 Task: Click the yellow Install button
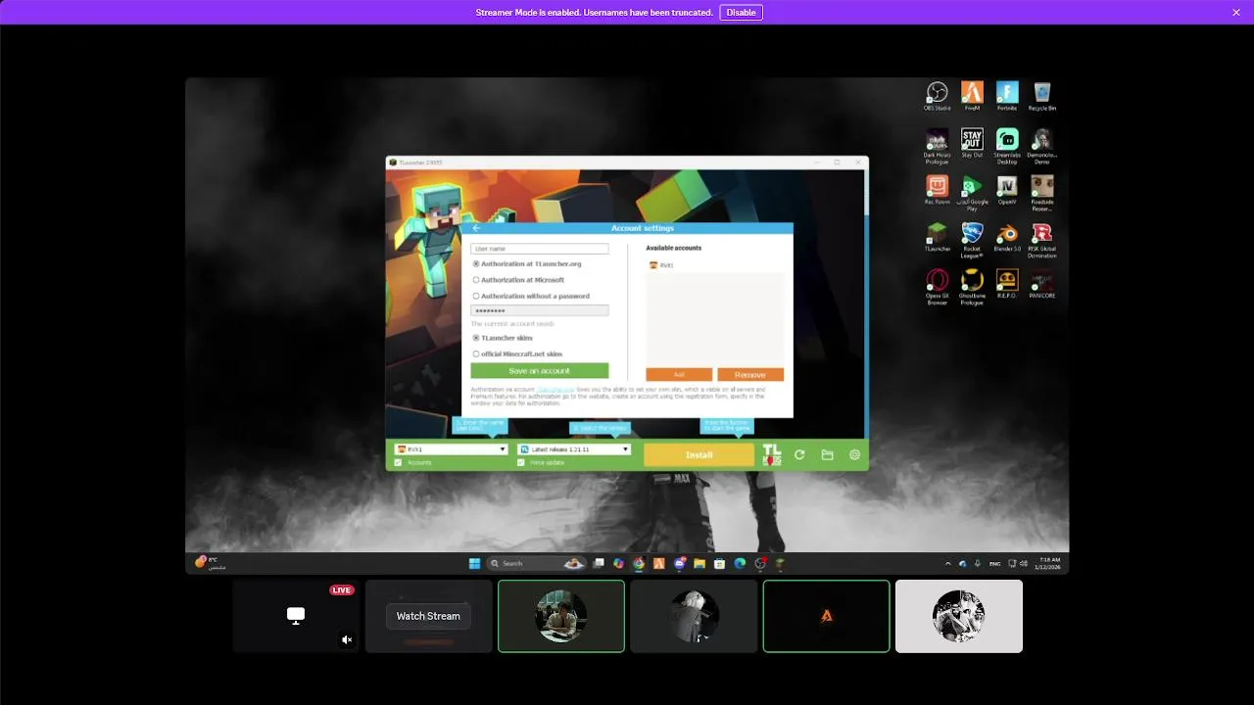(699, 454)
